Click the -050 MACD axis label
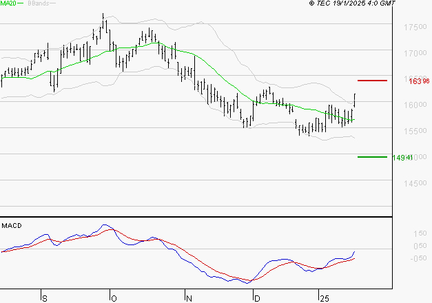The width and height of the screenshot is (432, 303). coord(418,258)
